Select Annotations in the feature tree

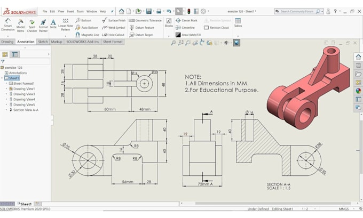(15, 73)
